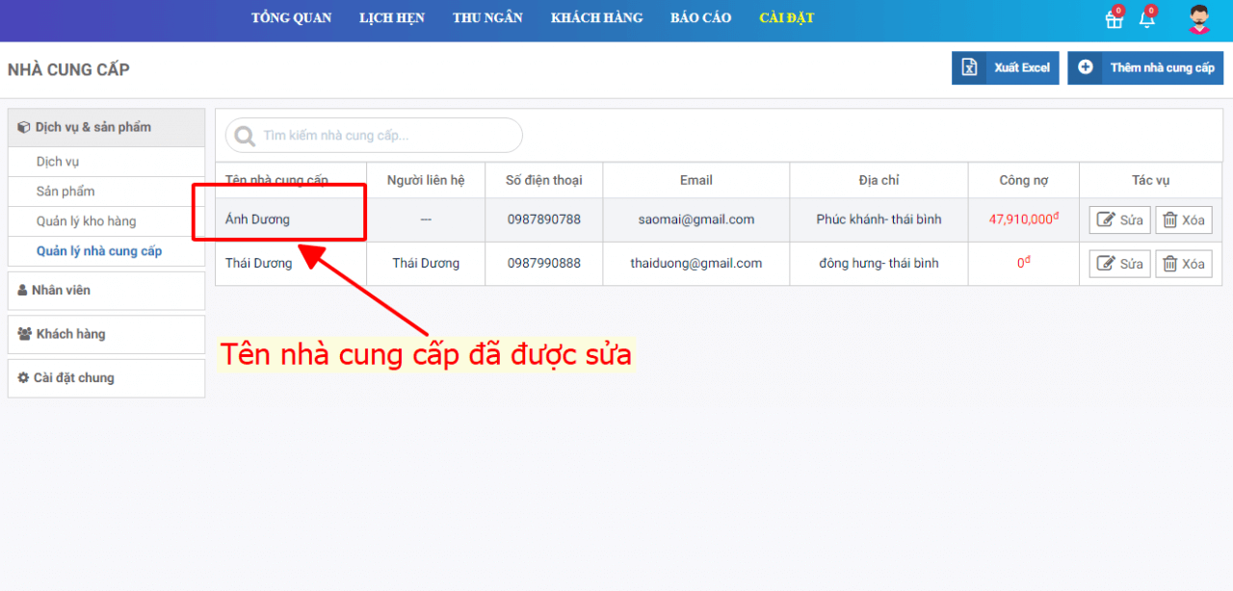Open the TỔNG QUAN top menu
The image size is (1233, 591).
pyautogui.click(x=291, y=18)
